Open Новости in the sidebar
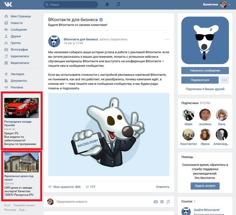The height and width of the screenshot is (215, 236). click(x=17, y=23)
